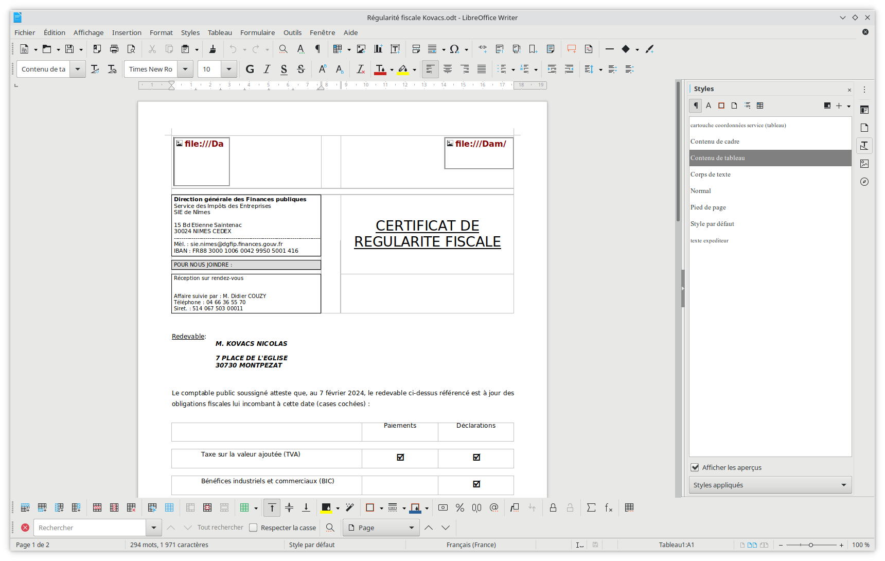This screenshot has height=561, width=885.
Task: Open Gallery panel in sidebar
Action: pos(864,164)
